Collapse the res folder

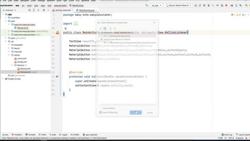pyautogui.click(x=6, y=42)
